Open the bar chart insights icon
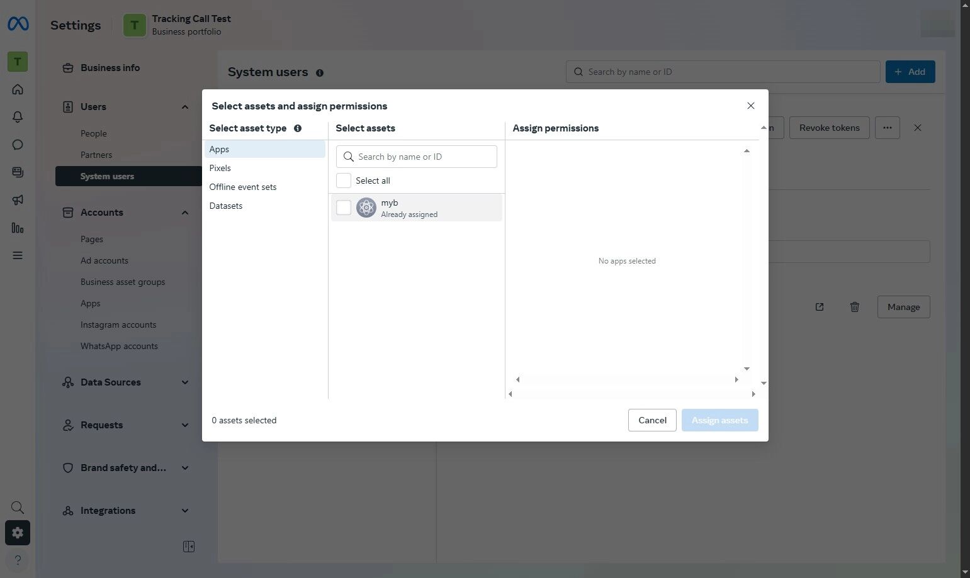Viewport: 970px width, 578px height. click(18, 228)
